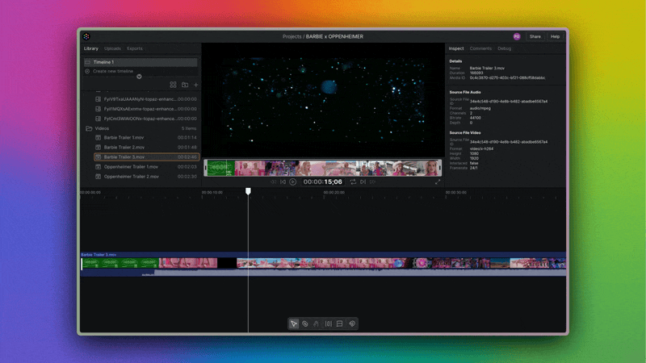The height and width of the screenshot is (363, 646).
Task: Switch to the Exports tab
Action: [x=135, y=48]
